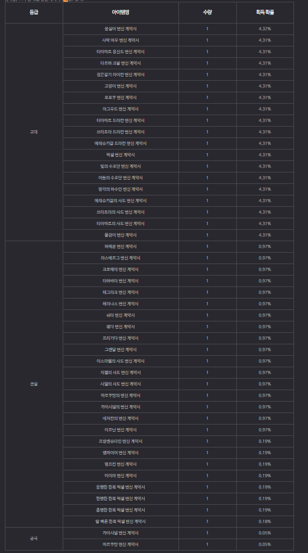Click the 전설 grade cell
Image resolution: width=308 pixels, height=553 pixels.
(34, 384)
